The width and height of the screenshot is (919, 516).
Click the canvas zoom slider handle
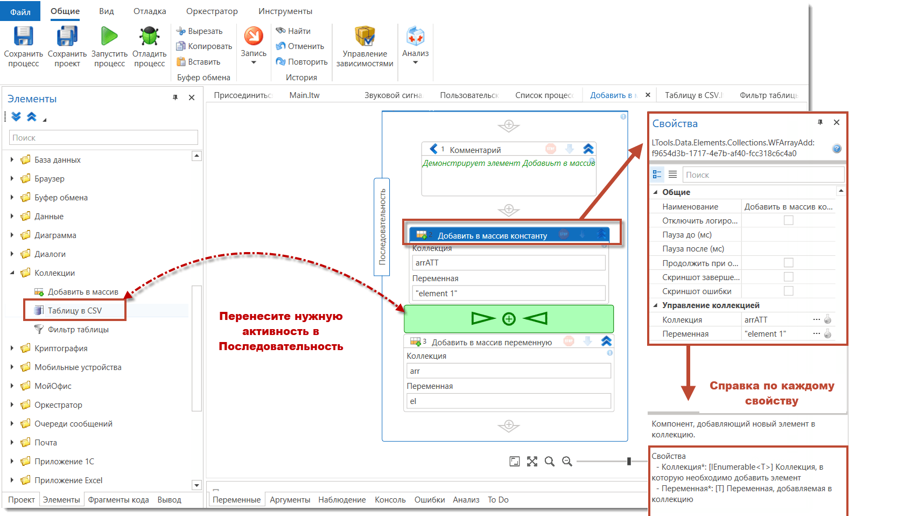point(629,462)
